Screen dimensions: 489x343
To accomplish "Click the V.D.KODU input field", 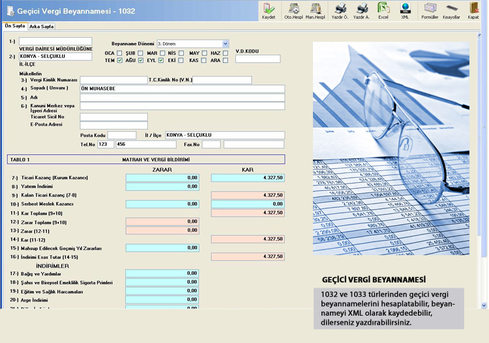I will pyautogui.click(x=258, y=59).
